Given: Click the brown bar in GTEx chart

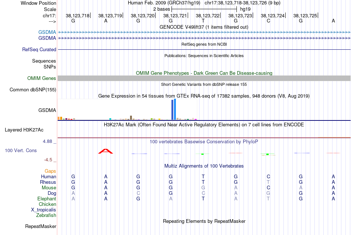Looking at the screenshot, I should tap(131, 117).
